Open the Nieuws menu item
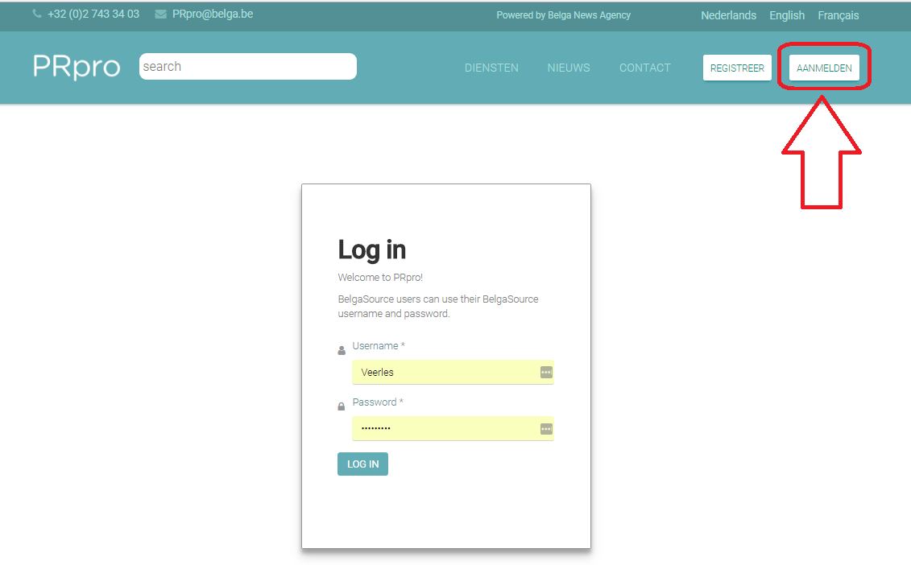 [x=569, y=68]
